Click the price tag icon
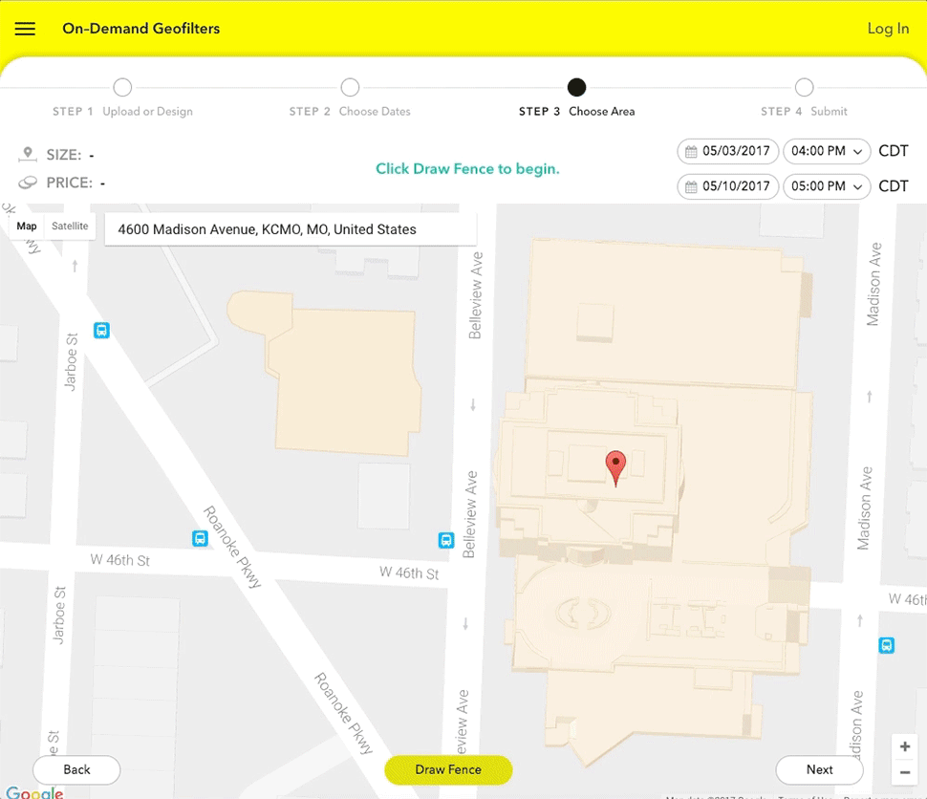Screen dimensions: 927x799 coord(26,182)
